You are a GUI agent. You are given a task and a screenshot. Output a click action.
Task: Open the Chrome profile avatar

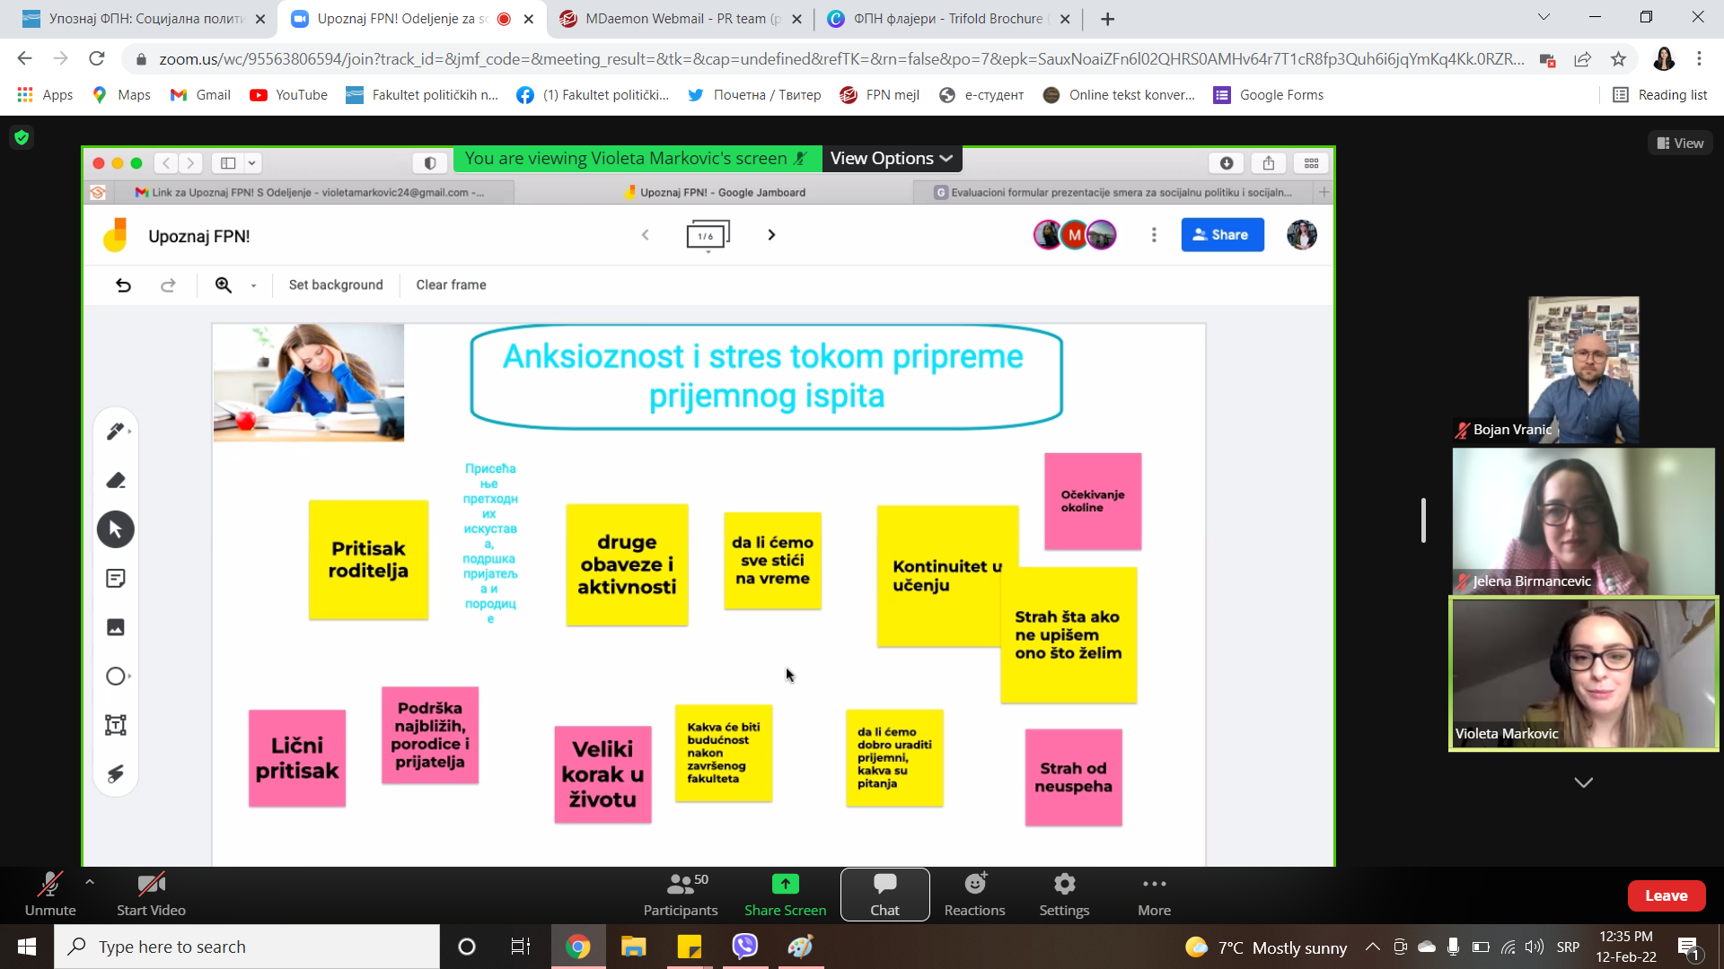(1664, 59)
